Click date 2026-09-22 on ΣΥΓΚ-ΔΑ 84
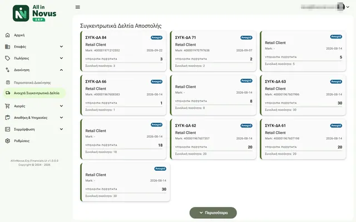This screenshot has width=356, height=222. (155, 50)
